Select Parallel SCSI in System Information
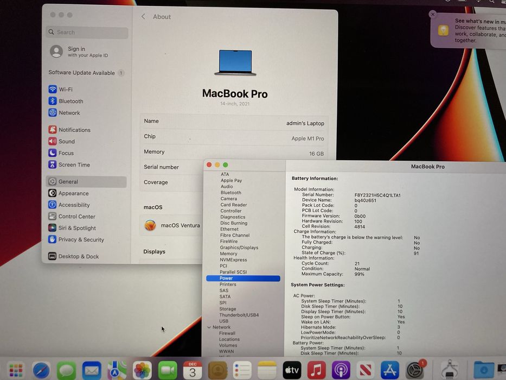The height and width of the screenshot is (380, 506). point(233,272)
